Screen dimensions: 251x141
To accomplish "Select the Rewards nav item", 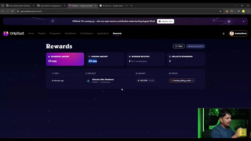I will click(x=117, y=34).
